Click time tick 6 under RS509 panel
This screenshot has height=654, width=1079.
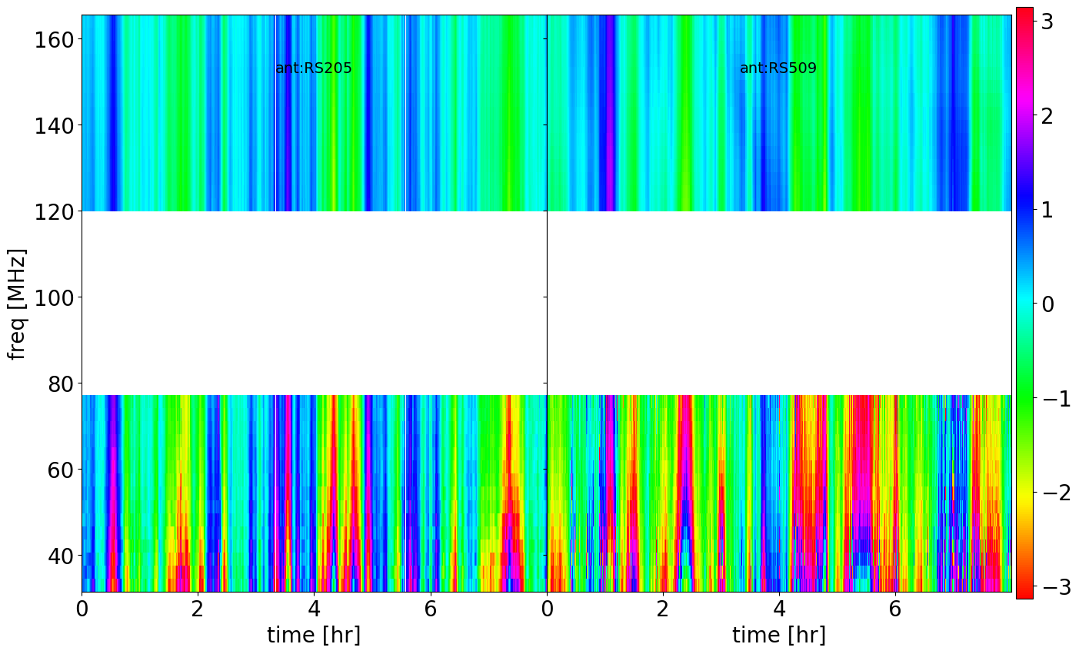tap(895, 608)
